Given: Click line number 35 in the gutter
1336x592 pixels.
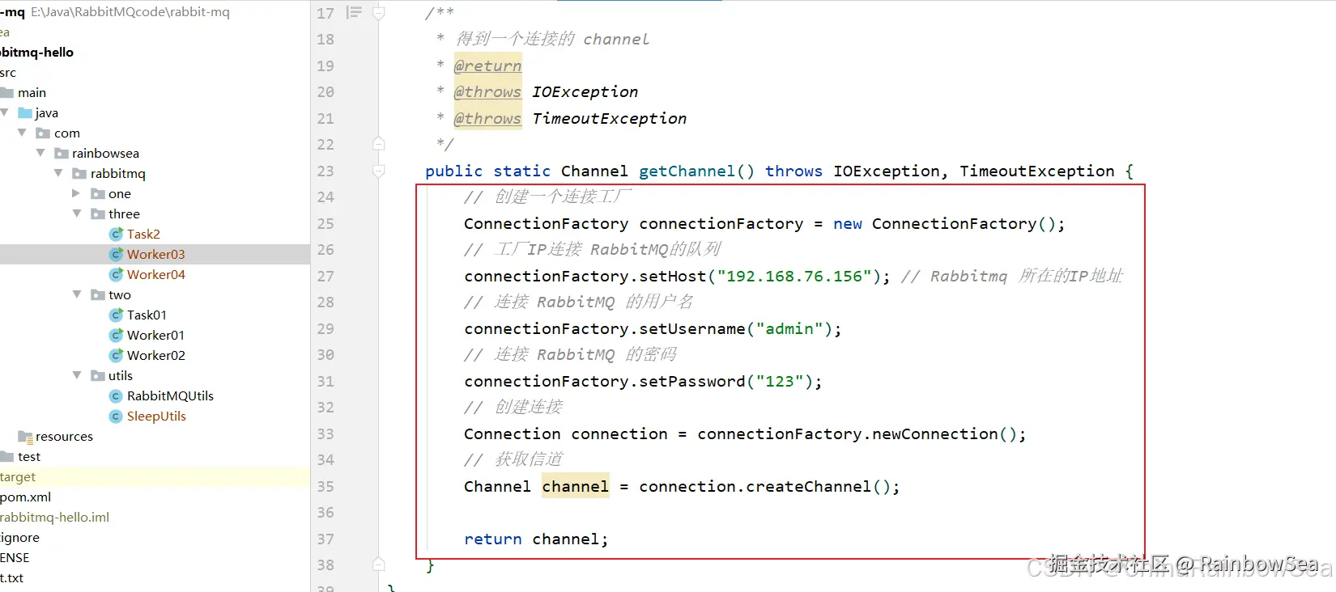Looking at the screenshot, I should click(325, 487).
